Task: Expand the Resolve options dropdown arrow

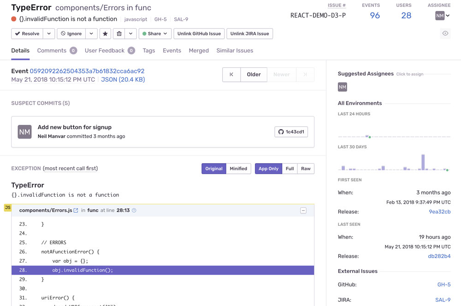Action: pyautogui.click(x=49, y=34)
